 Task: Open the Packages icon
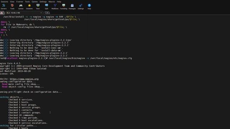point(72,6)
